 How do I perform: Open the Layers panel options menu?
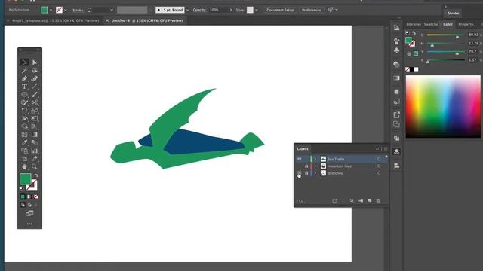(x=386, y=149)
